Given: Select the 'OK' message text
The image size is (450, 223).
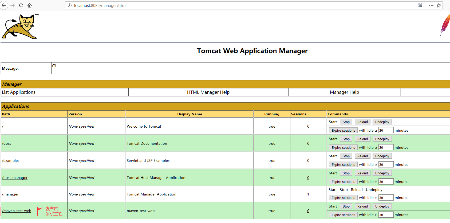Looking at the screenshot, I should pyautogui.click(x=54, y=66).
